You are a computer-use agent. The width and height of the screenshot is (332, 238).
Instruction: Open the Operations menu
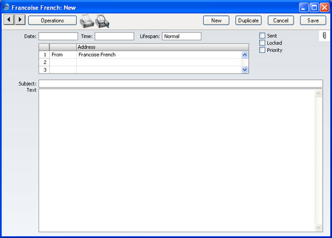53,20
